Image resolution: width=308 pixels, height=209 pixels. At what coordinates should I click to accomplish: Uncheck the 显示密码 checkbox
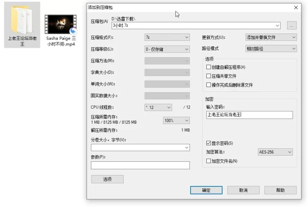(x=209, y=143)
